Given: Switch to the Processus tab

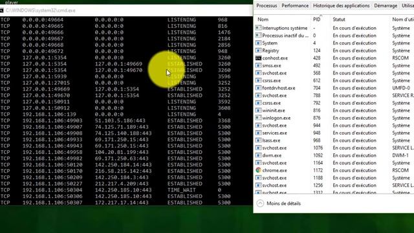Looking at the screenshot, I should coord(267,6).
